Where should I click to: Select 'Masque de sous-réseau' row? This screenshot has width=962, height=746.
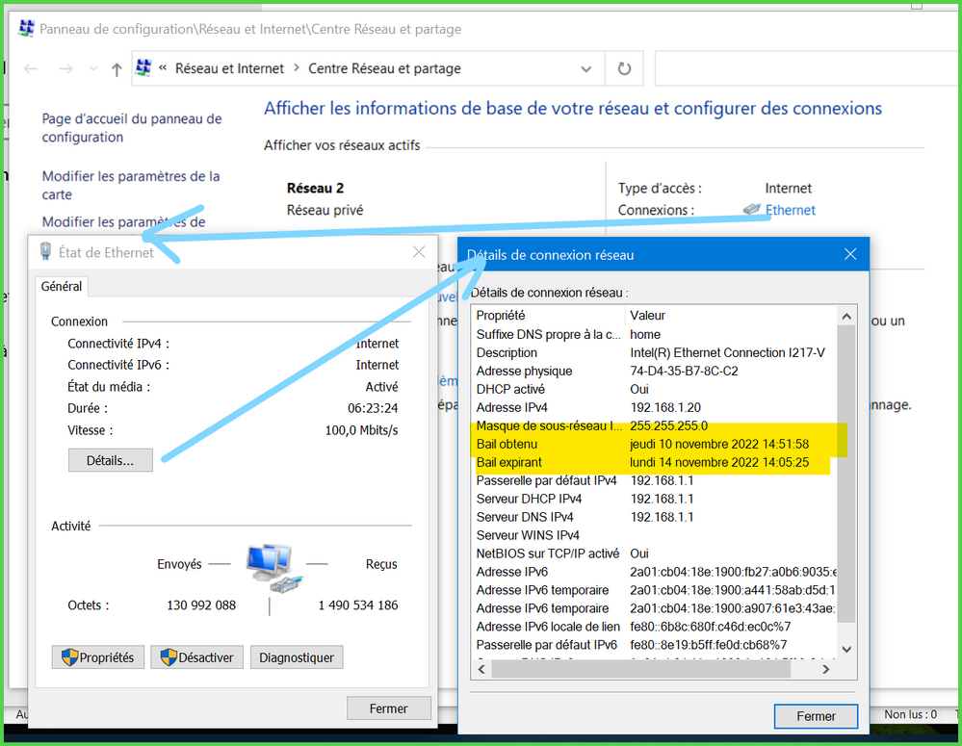click(655, 425)
